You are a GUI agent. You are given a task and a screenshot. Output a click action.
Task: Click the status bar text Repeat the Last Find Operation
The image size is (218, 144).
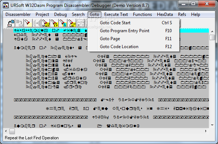[32, 138]
